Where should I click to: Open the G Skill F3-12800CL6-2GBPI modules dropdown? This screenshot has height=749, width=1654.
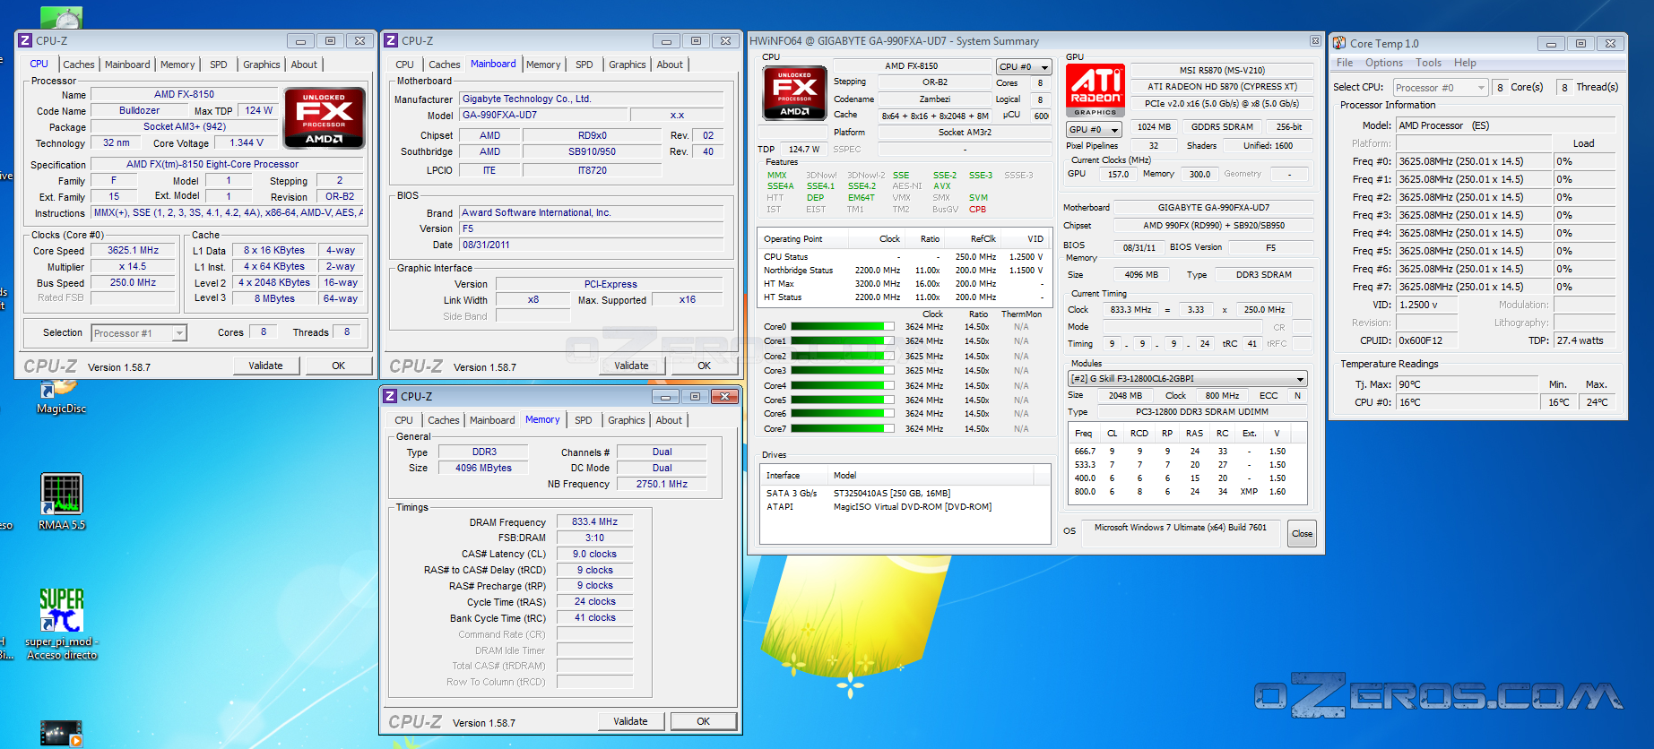point(1188,379)
